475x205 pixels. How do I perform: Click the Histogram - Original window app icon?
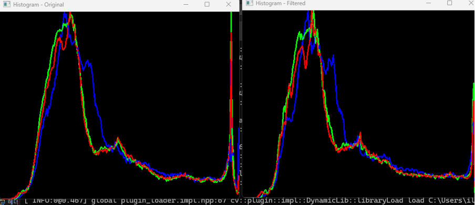(x=6, y=5)
